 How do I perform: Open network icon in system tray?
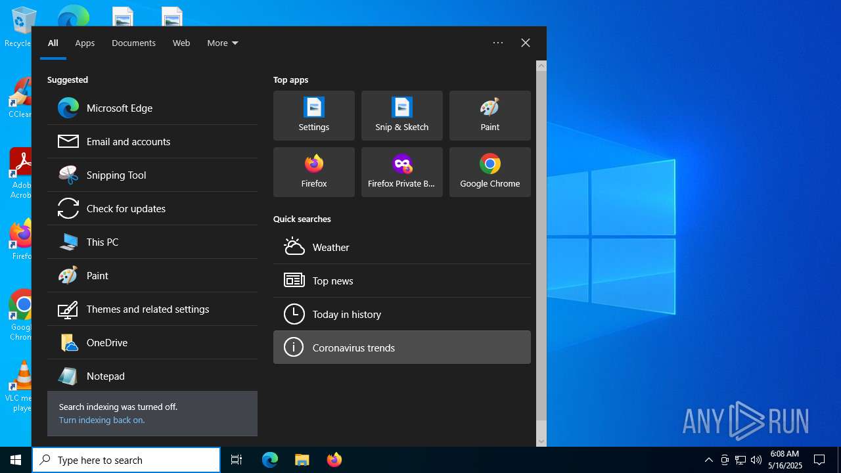point(740,460)
